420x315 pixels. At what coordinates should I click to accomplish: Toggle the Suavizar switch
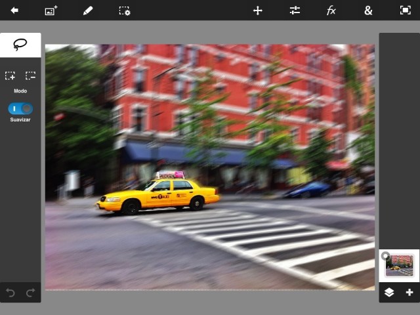coord(20,108)
